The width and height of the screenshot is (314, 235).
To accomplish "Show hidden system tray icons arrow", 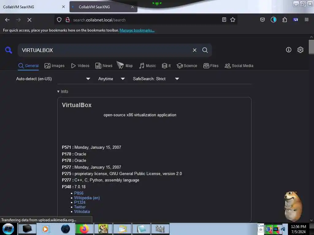I will click(261, 229).
